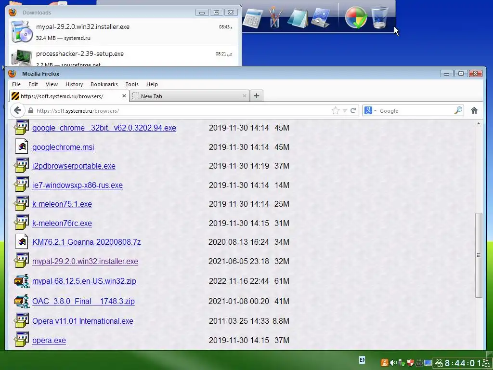Close the New Tab tab

[245, 96]
